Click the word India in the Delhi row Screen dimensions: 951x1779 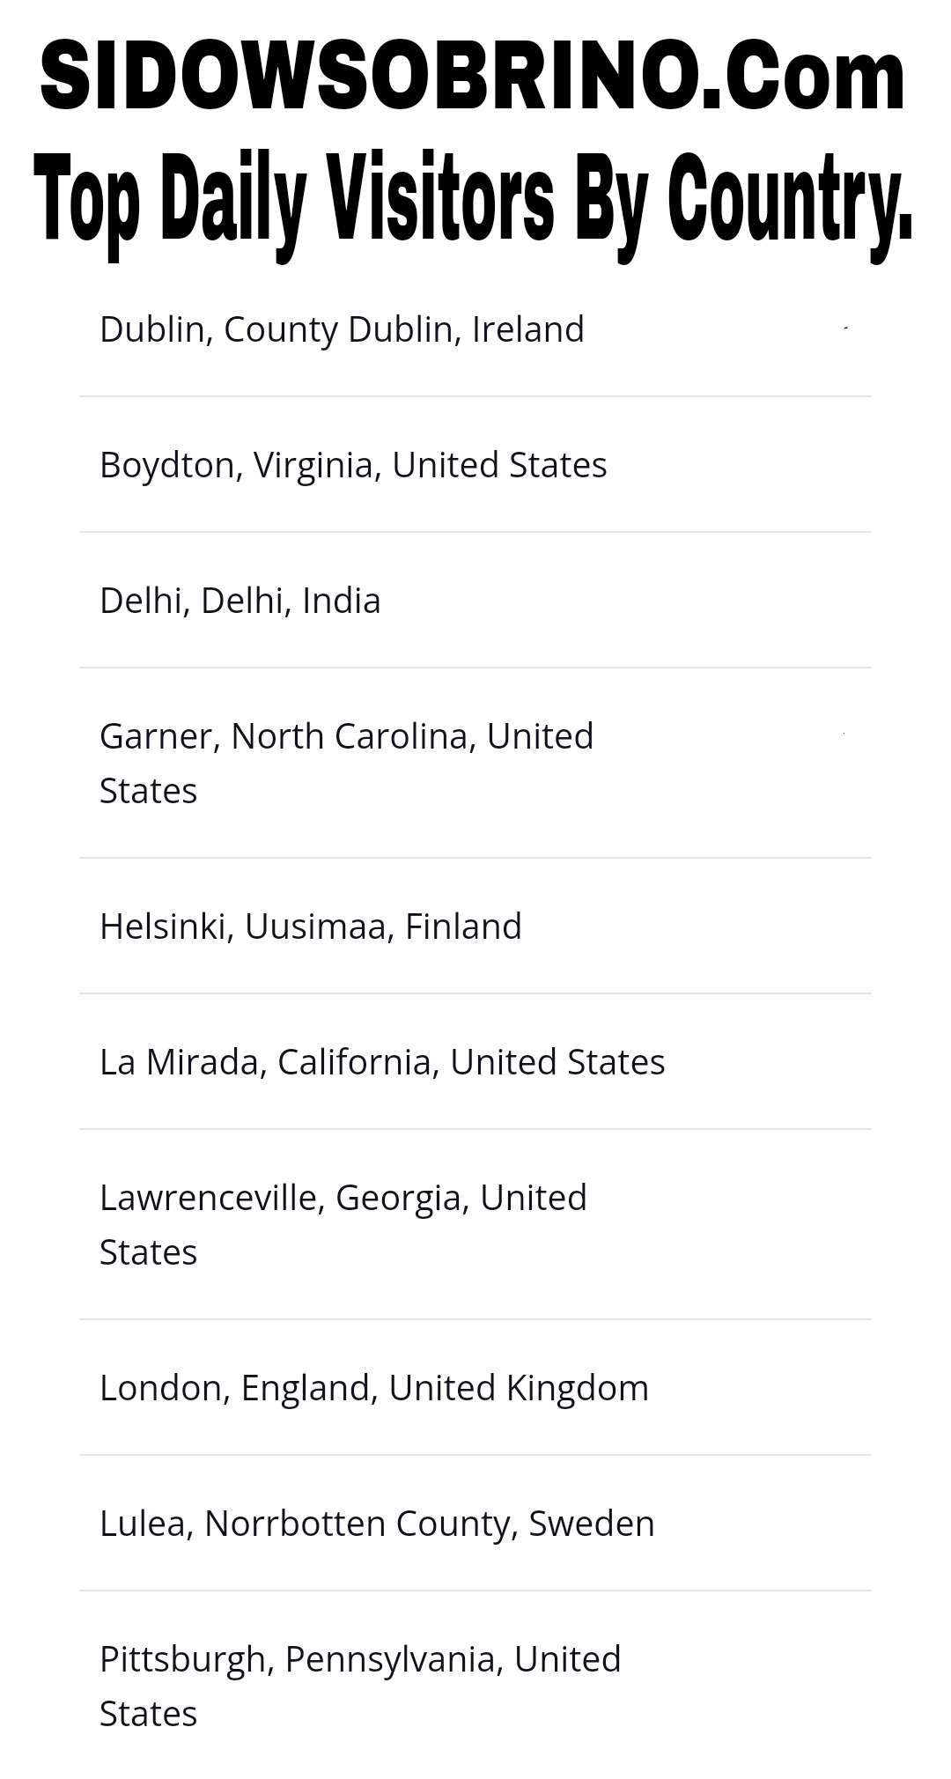342,601
